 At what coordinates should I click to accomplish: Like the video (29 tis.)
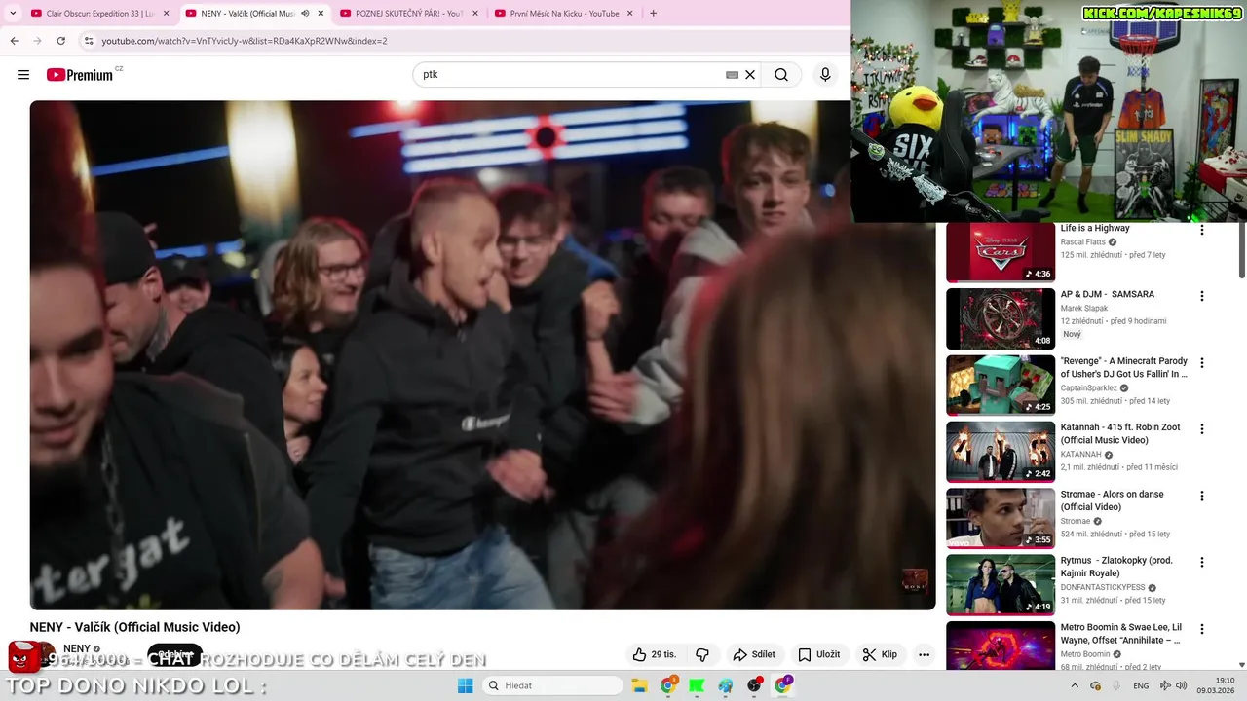tap(655, 654)
